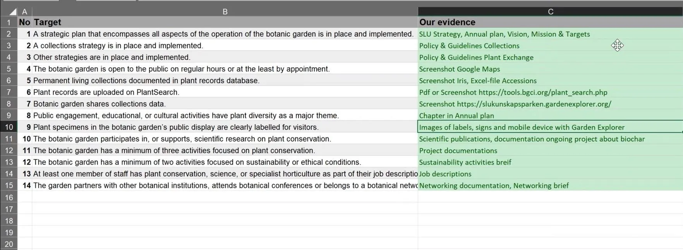Click target 'Other strategies are in place and implemented.'

click(x=225, y=57)
